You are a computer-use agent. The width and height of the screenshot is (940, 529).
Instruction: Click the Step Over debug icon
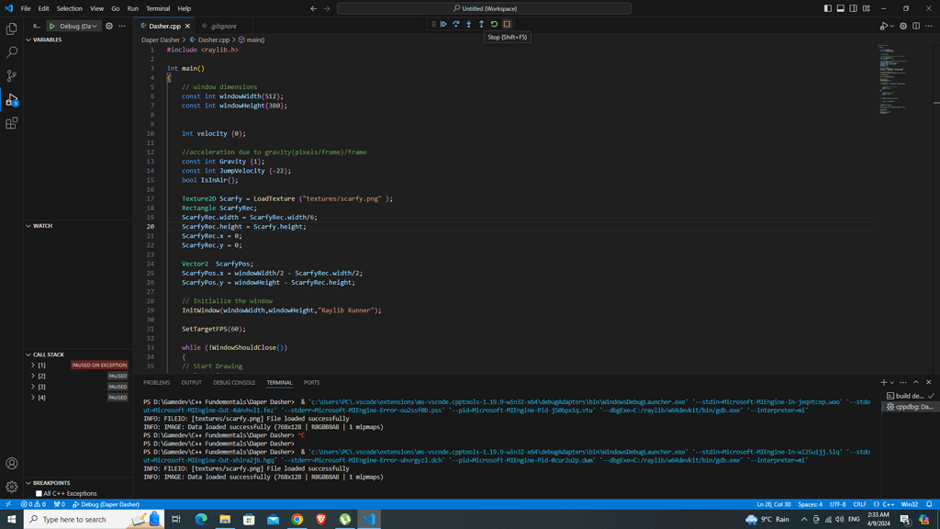456,25
